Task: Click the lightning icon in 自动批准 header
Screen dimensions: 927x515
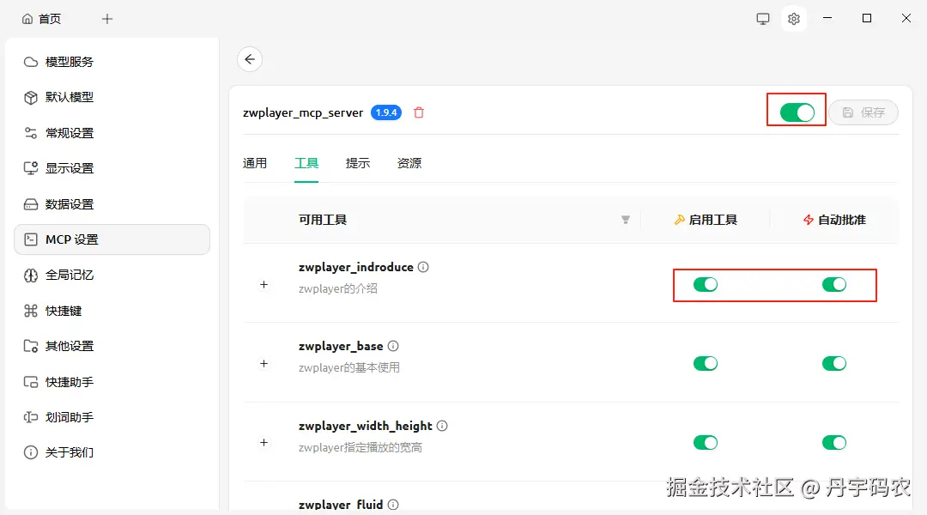Action: (x=809, y=220)
